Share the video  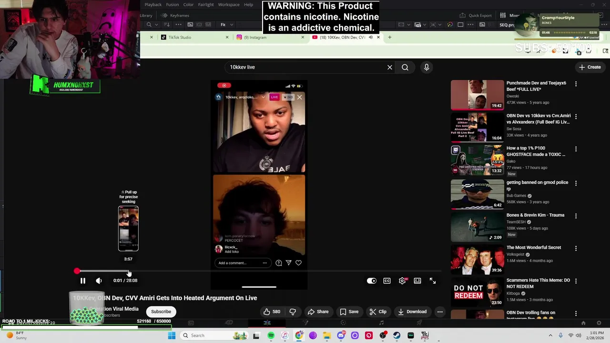pos(318,312)
